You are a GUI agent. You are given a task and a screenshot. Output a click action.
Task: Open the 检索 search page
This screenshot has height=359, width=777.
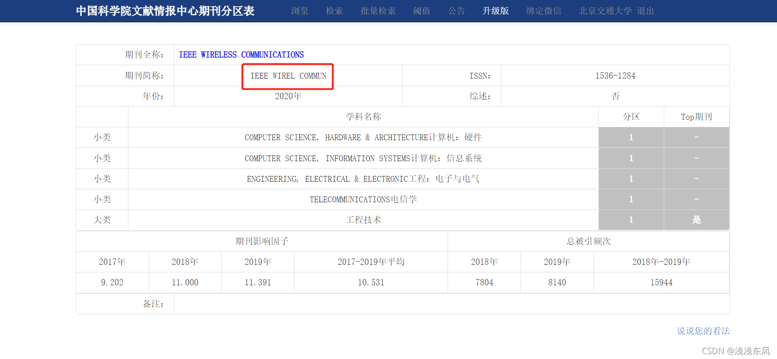tap(334, 11)
